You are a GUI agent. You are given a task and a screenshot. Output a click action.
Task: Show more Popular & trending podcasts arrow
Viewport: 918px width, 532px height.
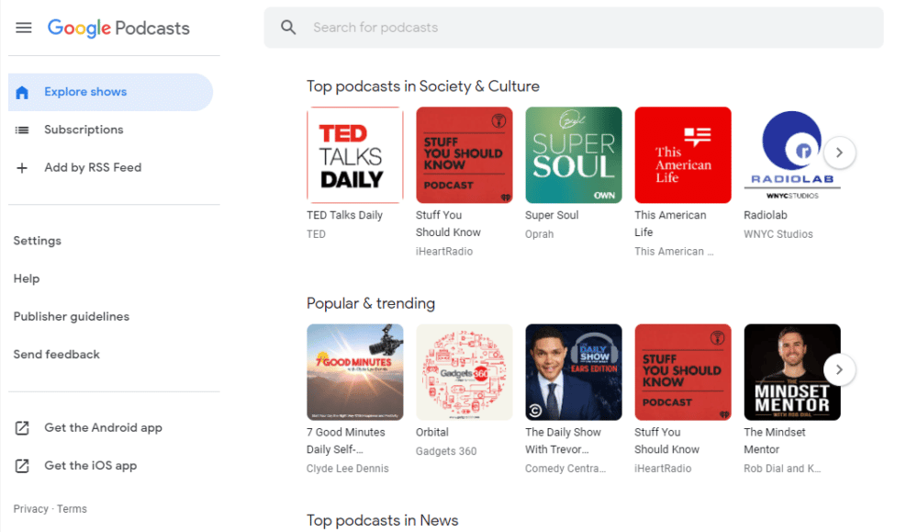pyautogui.click(x=839, y=369)
